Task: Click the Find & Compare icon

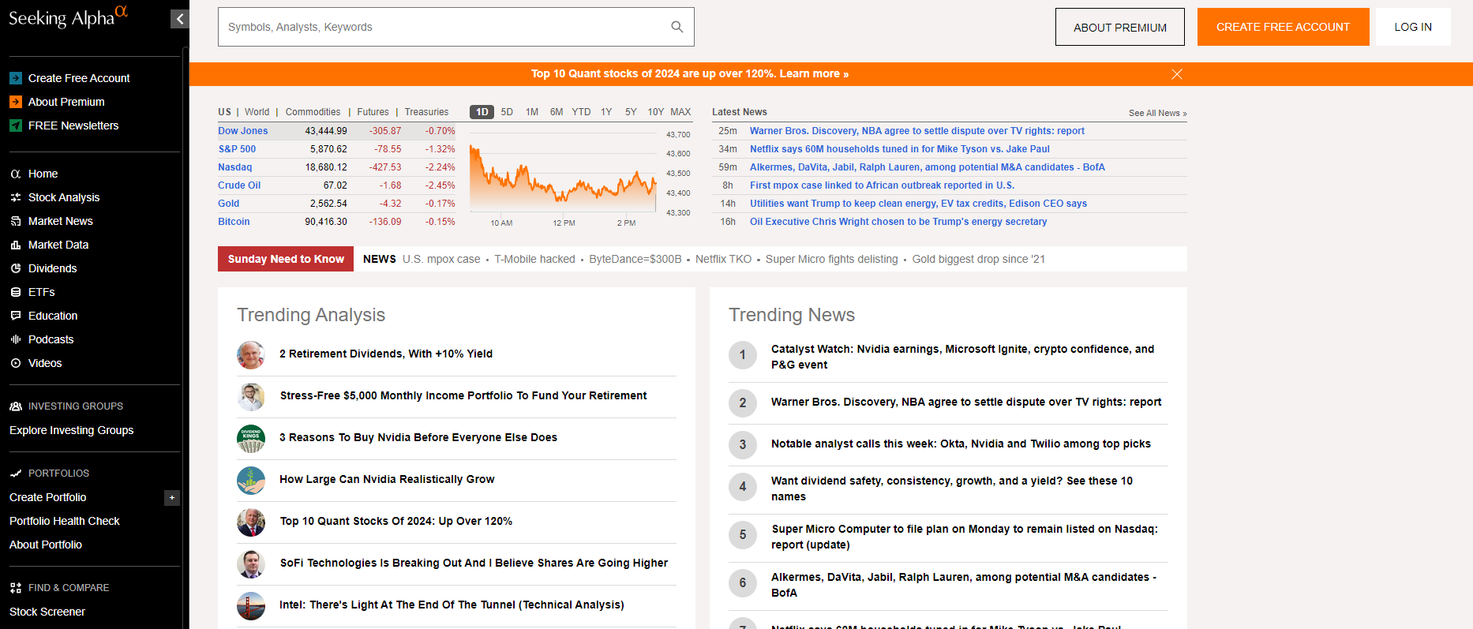Action: (16, 588)
